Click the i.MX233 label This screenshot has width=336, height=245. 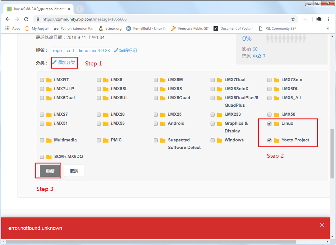232,114
